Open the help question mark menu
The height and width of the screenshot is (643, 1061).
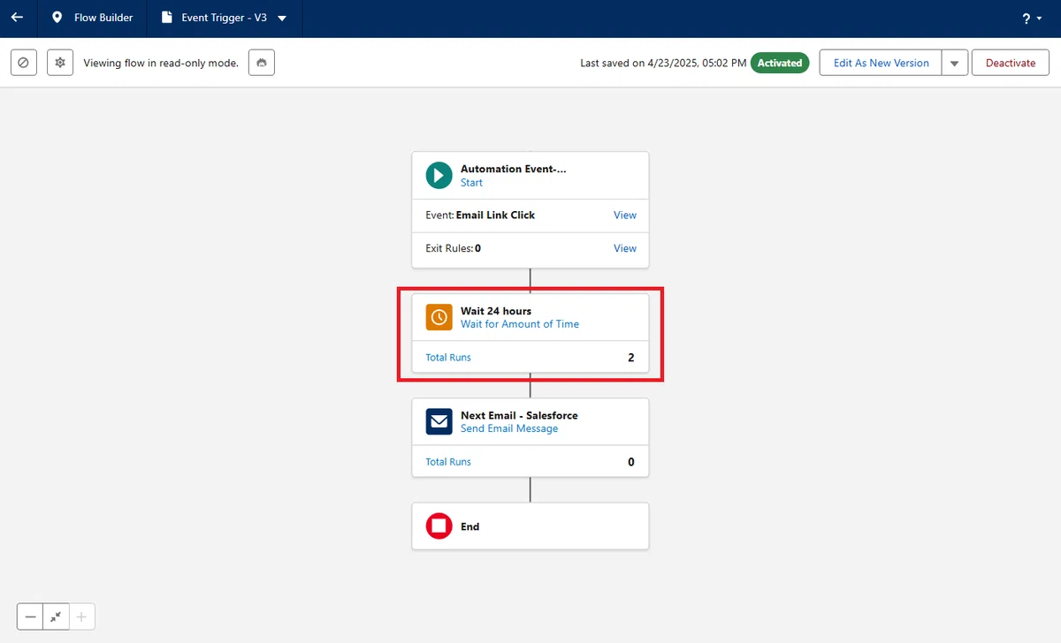click(x=1032, y=19)
